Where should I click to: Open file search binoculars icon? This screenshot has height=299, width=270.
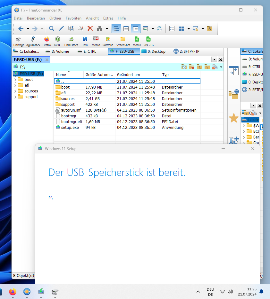100,28
